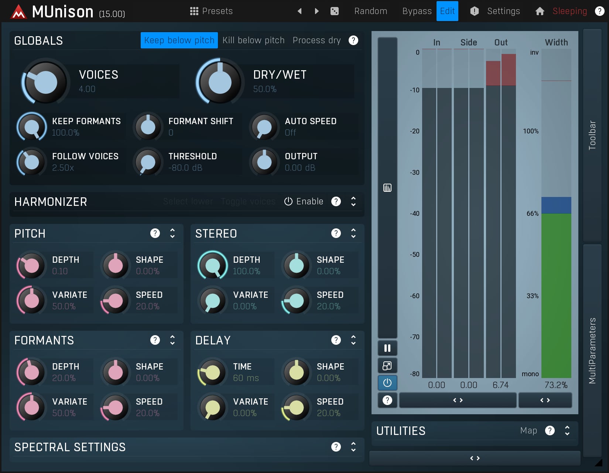609x473 pixels.
Task: Toggle the meter power button
Action: click(387, 383)
